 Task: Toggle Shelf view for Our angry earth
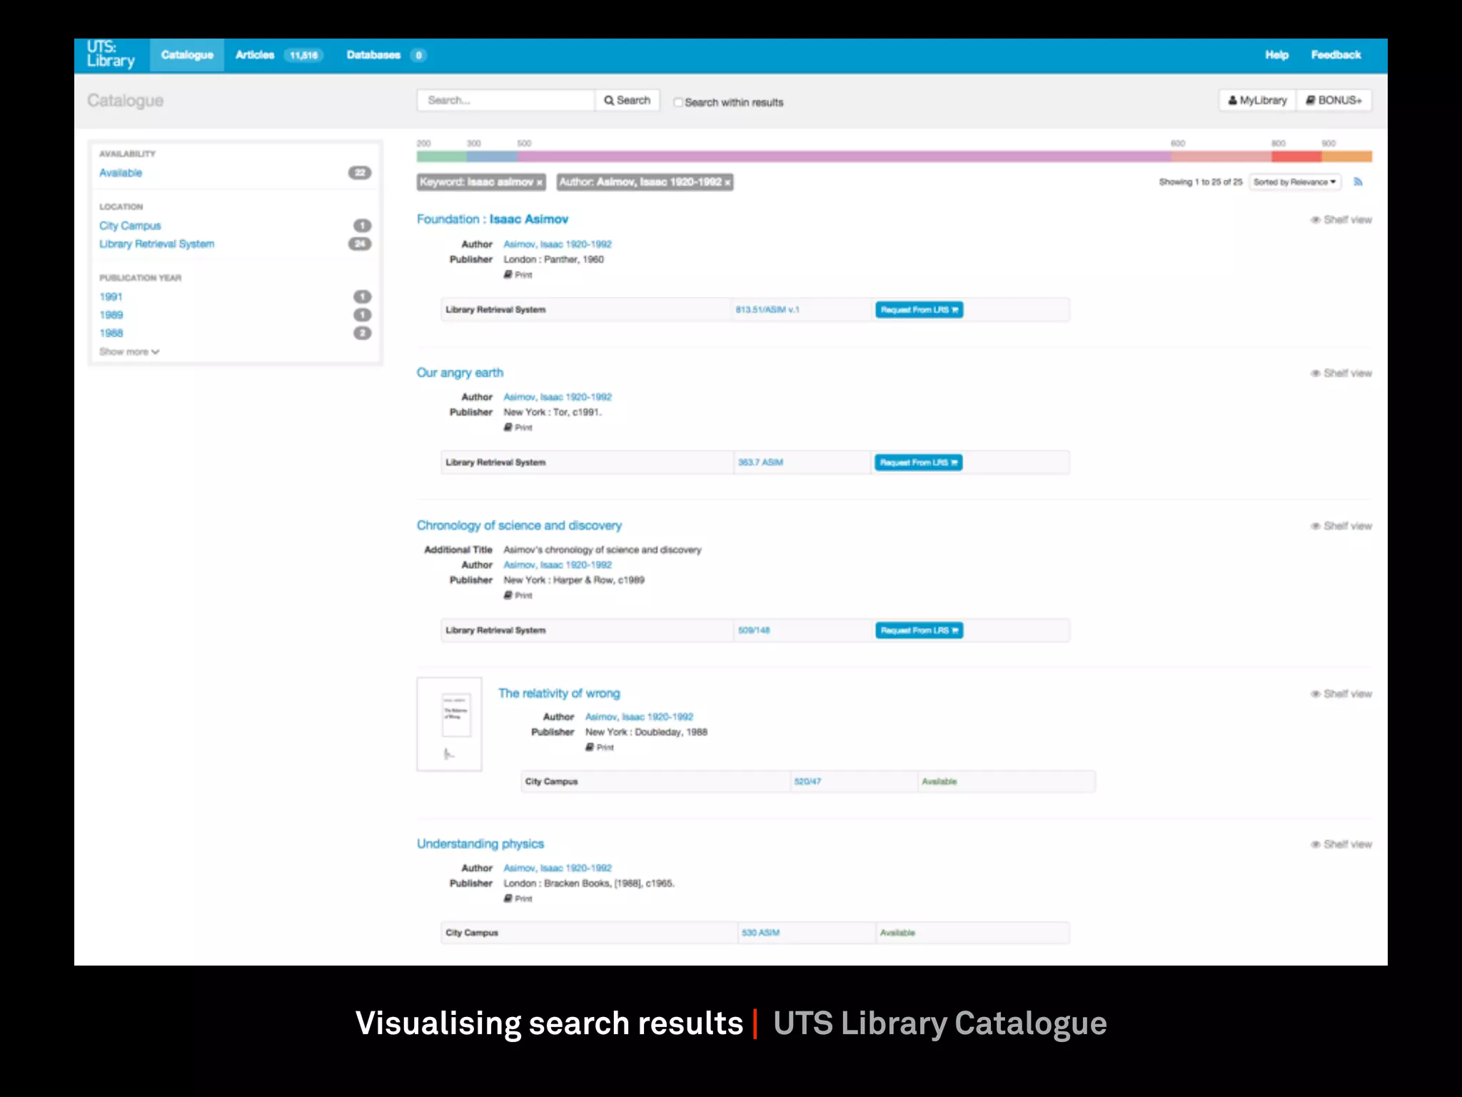[x=1341, y=374]
